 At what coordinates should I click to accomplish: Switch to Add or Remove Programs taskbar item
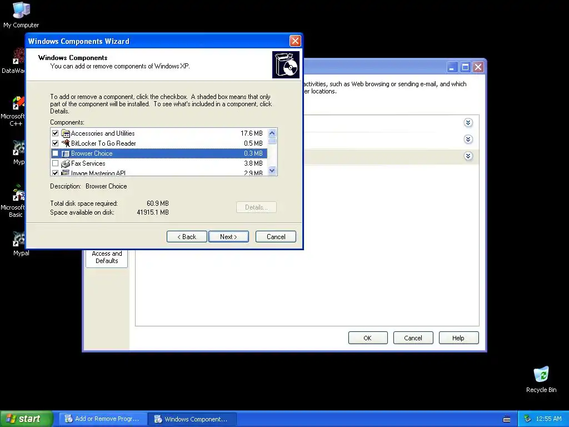pos(103,419)
